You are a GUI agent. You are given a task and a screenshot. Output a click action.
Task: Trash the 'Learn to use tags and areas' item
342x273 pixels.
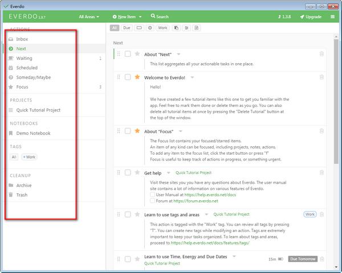tap(321, 214)
